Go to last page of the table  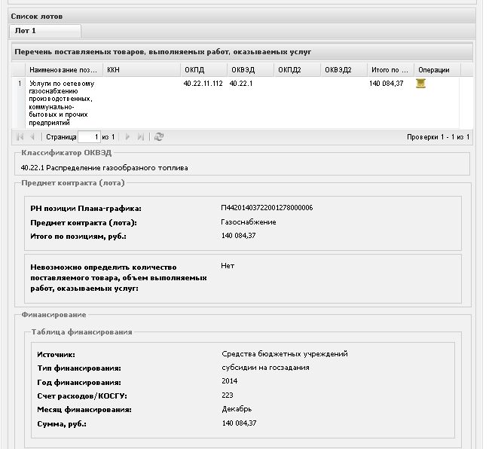click(141, 137)
